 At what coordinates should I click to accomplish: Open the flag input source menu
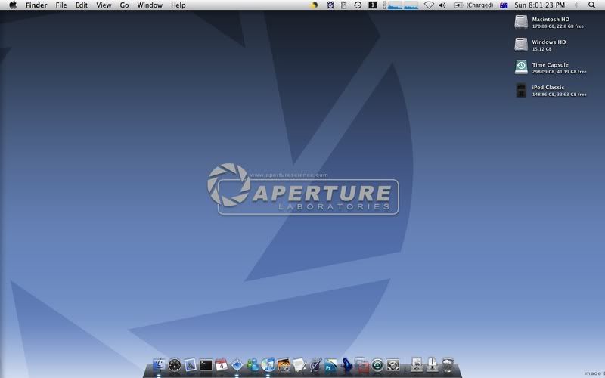[x=504, y=5]
